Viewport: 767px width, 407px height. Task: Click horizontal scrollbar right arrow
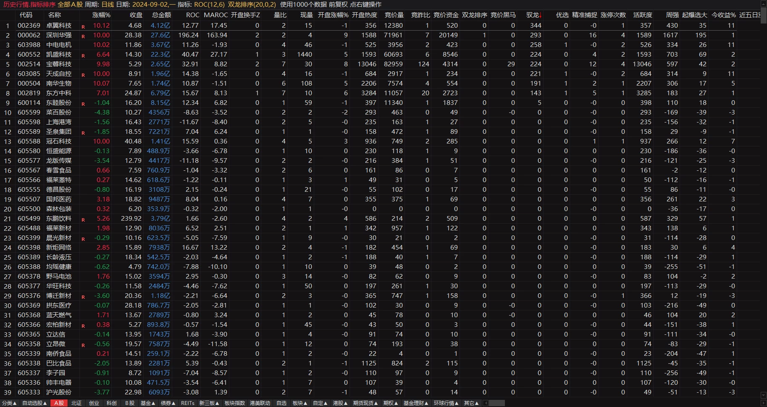coord(763,403)
